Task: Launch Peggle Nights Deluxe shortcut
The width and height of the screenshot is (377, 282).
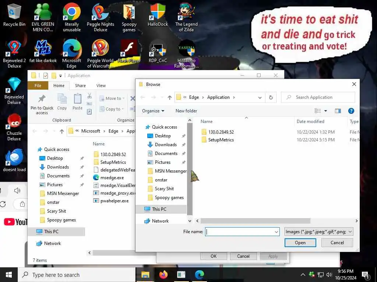Action: coord(101,17)
